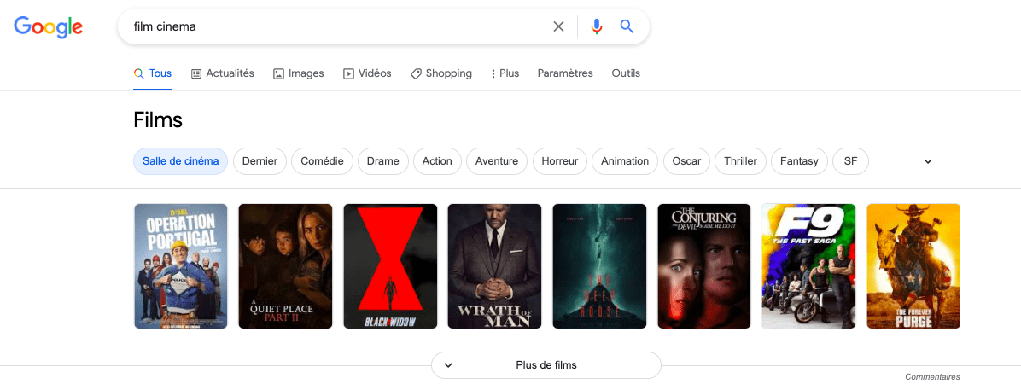
Task: Open Outils search tools
Action: point(626,73)
